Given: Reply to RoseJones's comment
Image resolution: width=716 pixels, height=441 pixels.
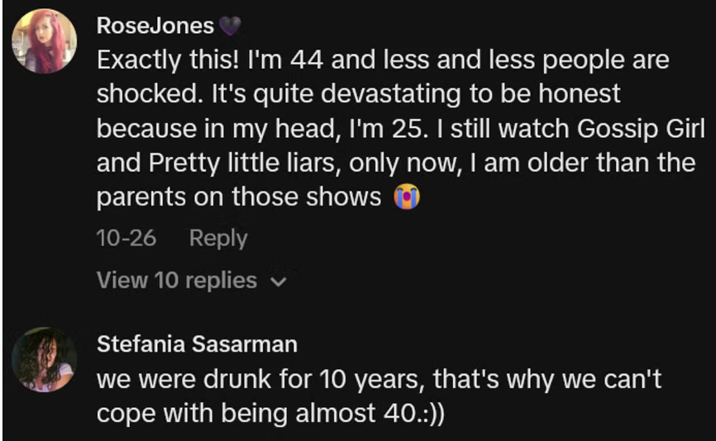Looking at the screenshot, I should point(217,238).
